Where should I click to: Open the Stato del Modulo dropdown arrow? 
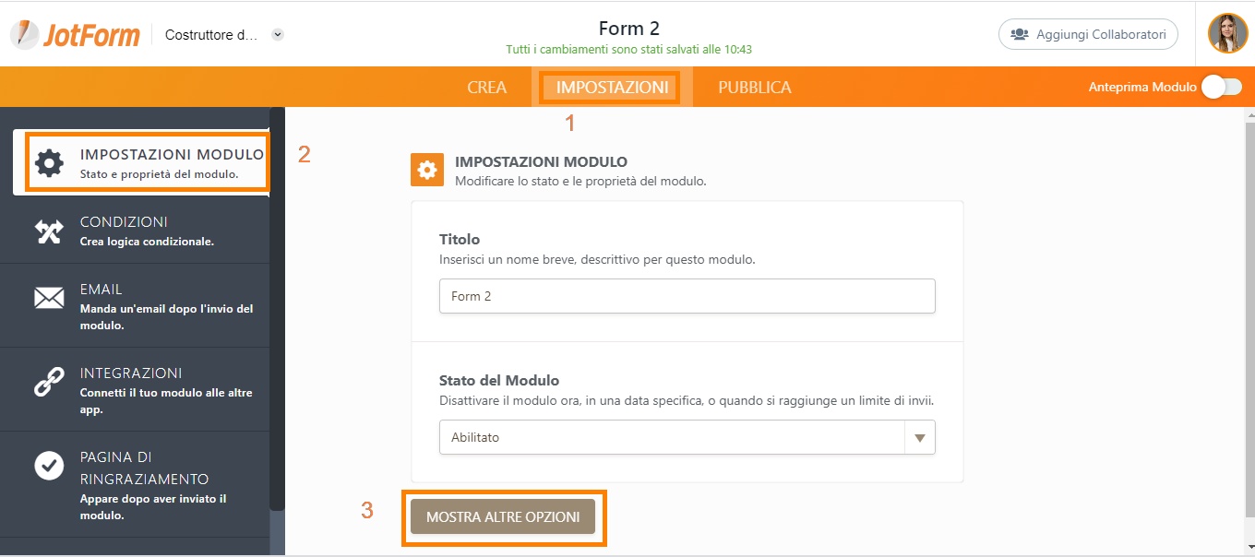coord(920,438)
